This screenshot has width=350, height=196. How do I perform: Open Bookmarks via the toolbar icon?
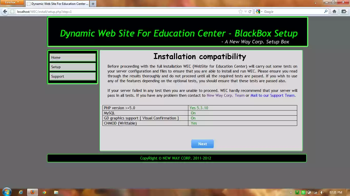344,11
